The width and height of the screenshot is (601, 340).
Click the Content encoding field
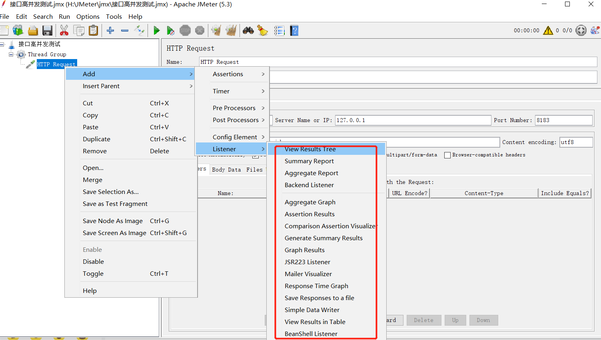576,142
